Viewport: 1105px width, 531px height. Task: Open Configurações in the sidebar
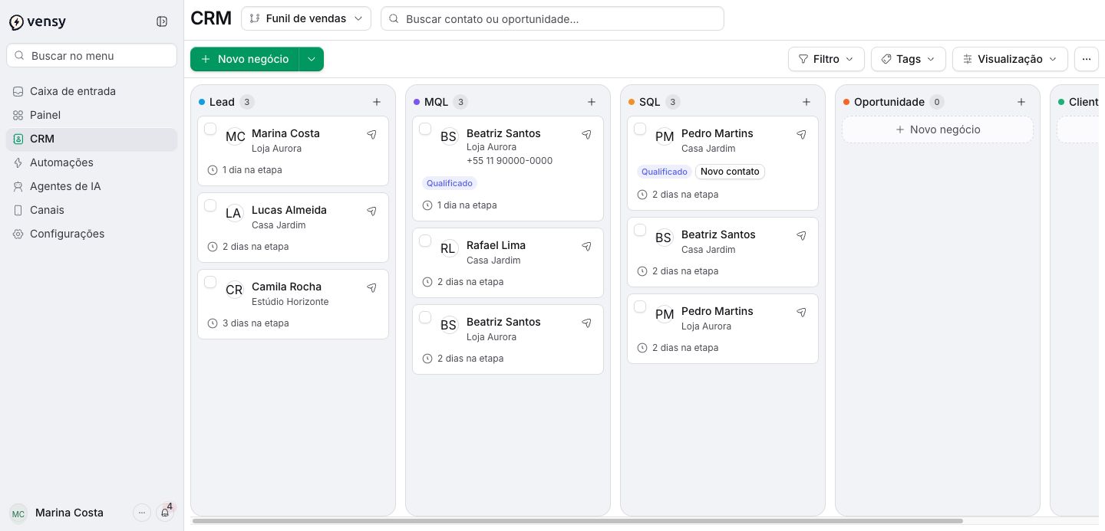pos(91,234)
